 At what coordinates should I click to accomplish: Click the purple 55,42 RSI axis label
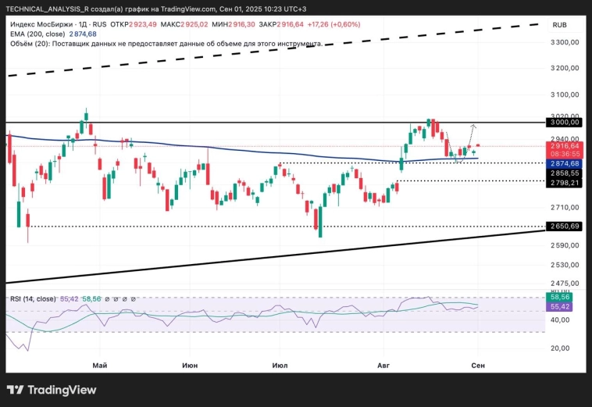(559, 306)
